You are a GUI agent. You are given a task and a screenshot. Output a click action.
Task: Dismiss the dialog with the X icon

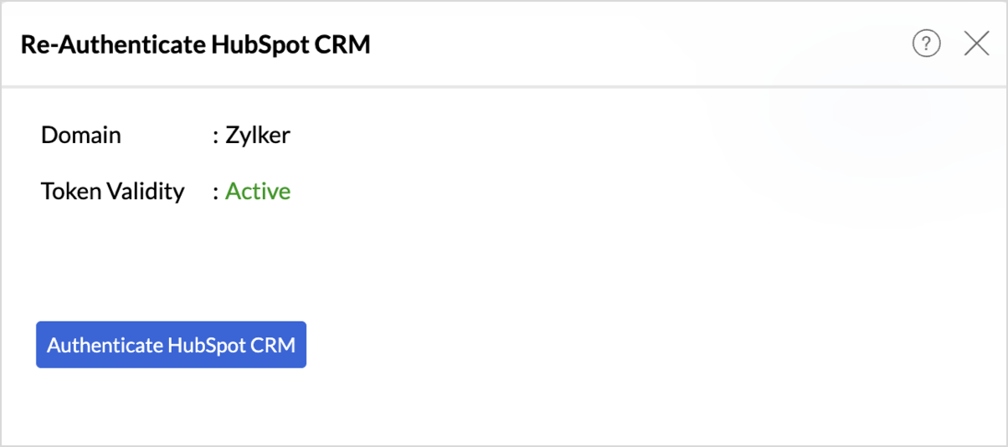[x=976, y=44]
